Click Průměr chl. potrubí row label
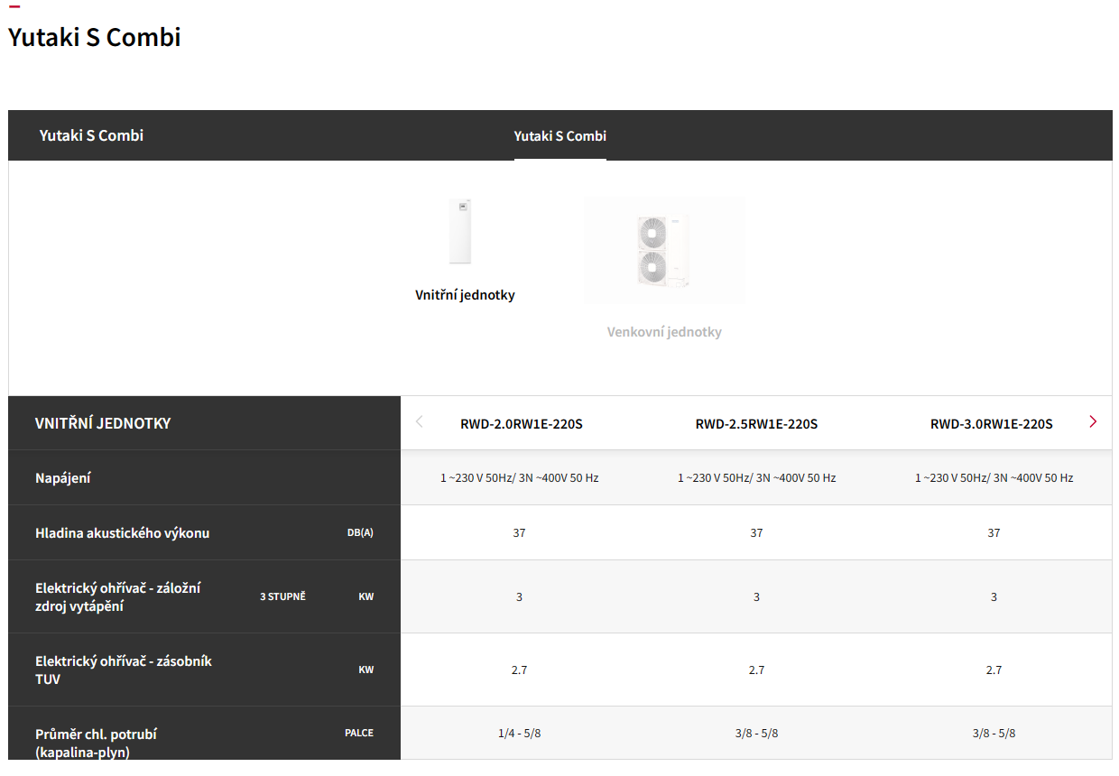The image size is (1119, 776). coord(97,743)
